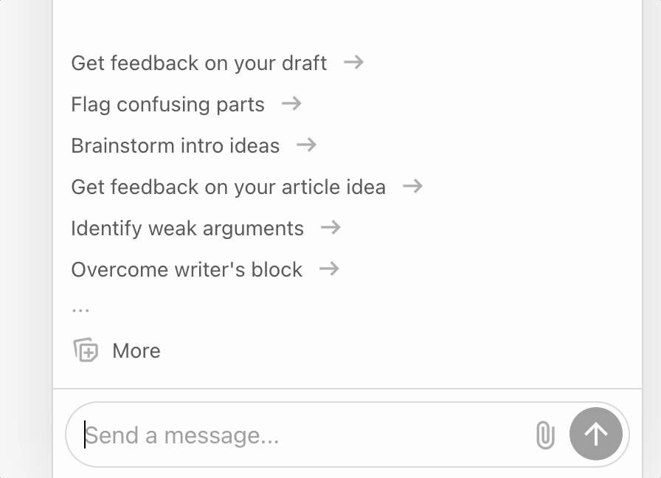Viewport: 661px width, 478px height.
Task: Choose "Get feedback on your article idea"
Action: point(228,187)
